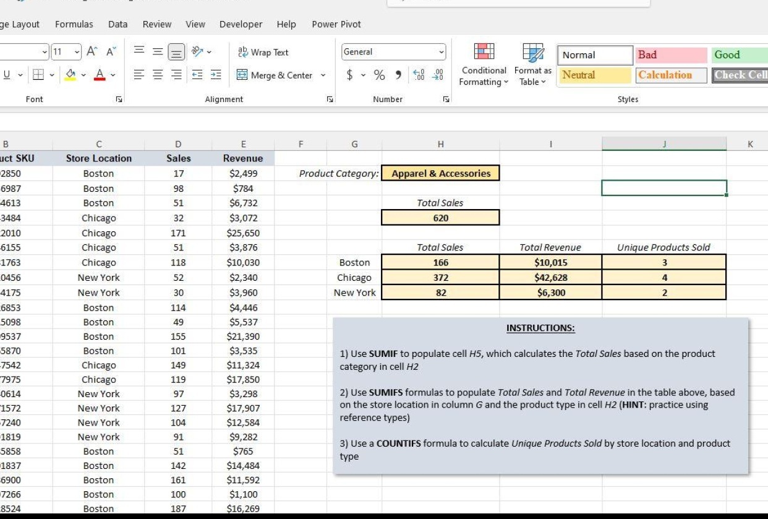Switch to the Review tab
The height and width of the screenshot is (519, 768).
tap(157, 24)
